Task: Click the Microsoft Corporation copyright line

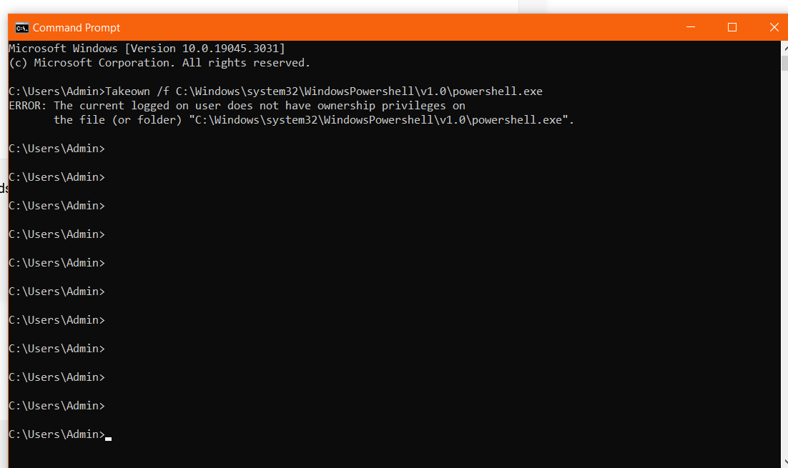Action: [159, 63]
